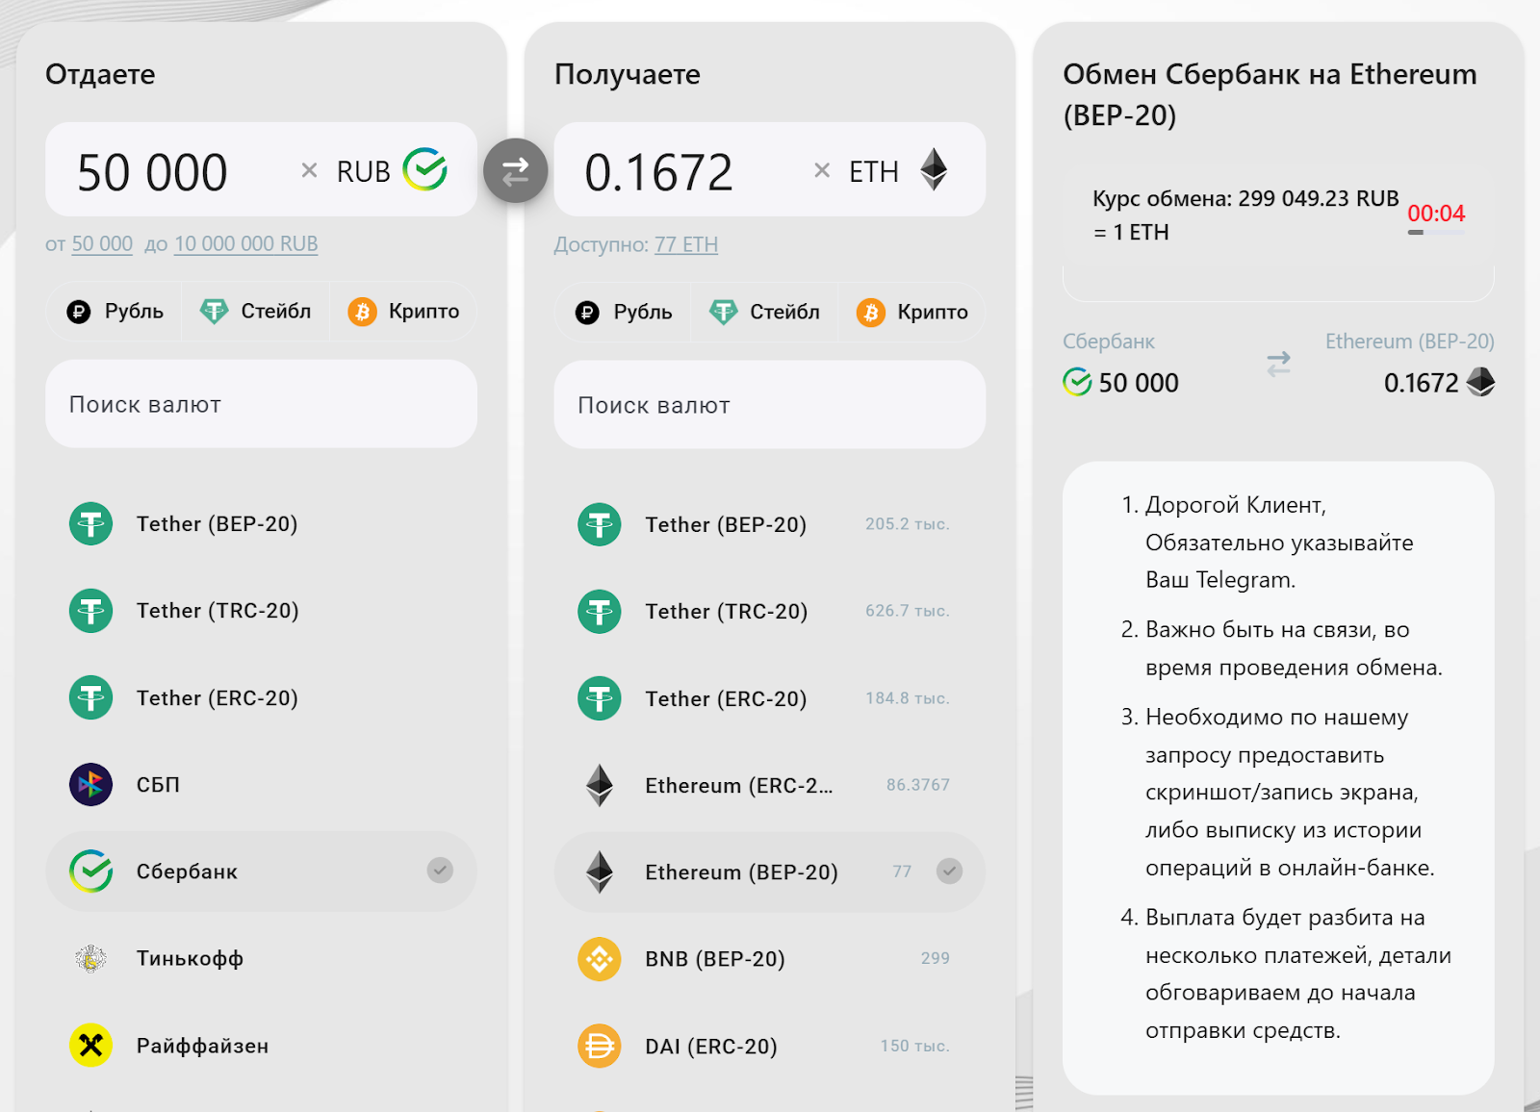
Task: Click the Sberbank logo next to RUB amount
Action: tap(427, 169)
